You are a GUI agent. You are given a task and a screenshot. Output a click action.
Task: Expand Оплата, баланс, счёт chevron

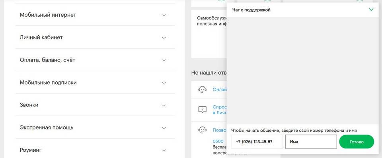coord(164,60)
